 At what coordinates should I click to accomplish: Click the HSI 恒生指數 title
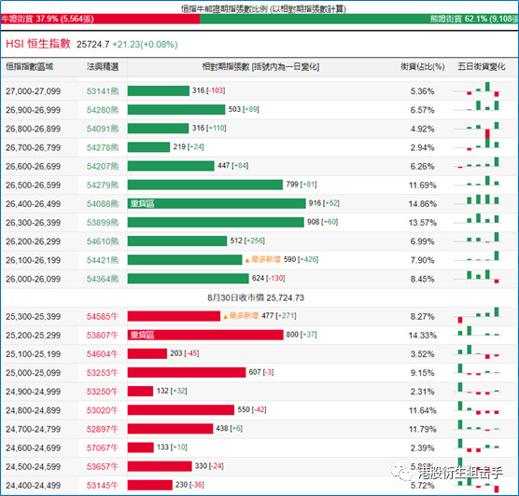(38, 44)
